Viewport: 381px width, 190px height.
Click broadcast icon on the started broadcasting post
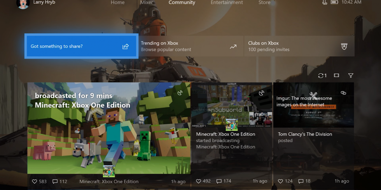click(261, 93)
